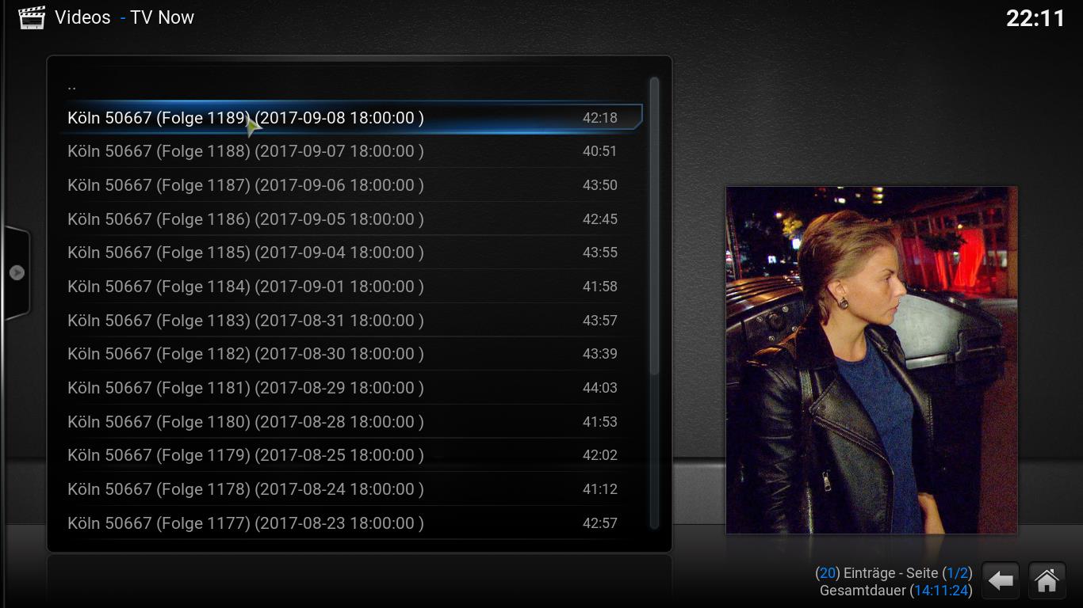The height and width of the screenshot is (608, 1083).
Task: Click the 'Einträge - Seite (1/2)' label
Action: coord(894,573)
